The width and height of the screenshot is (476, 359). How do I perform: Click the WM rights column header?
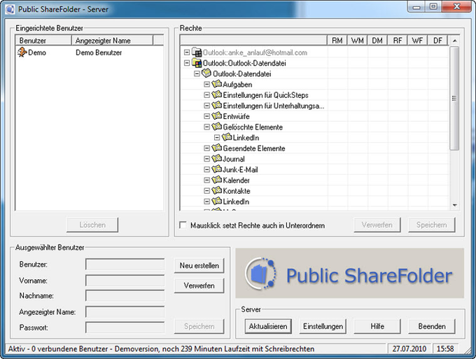(x=357, y=41)
